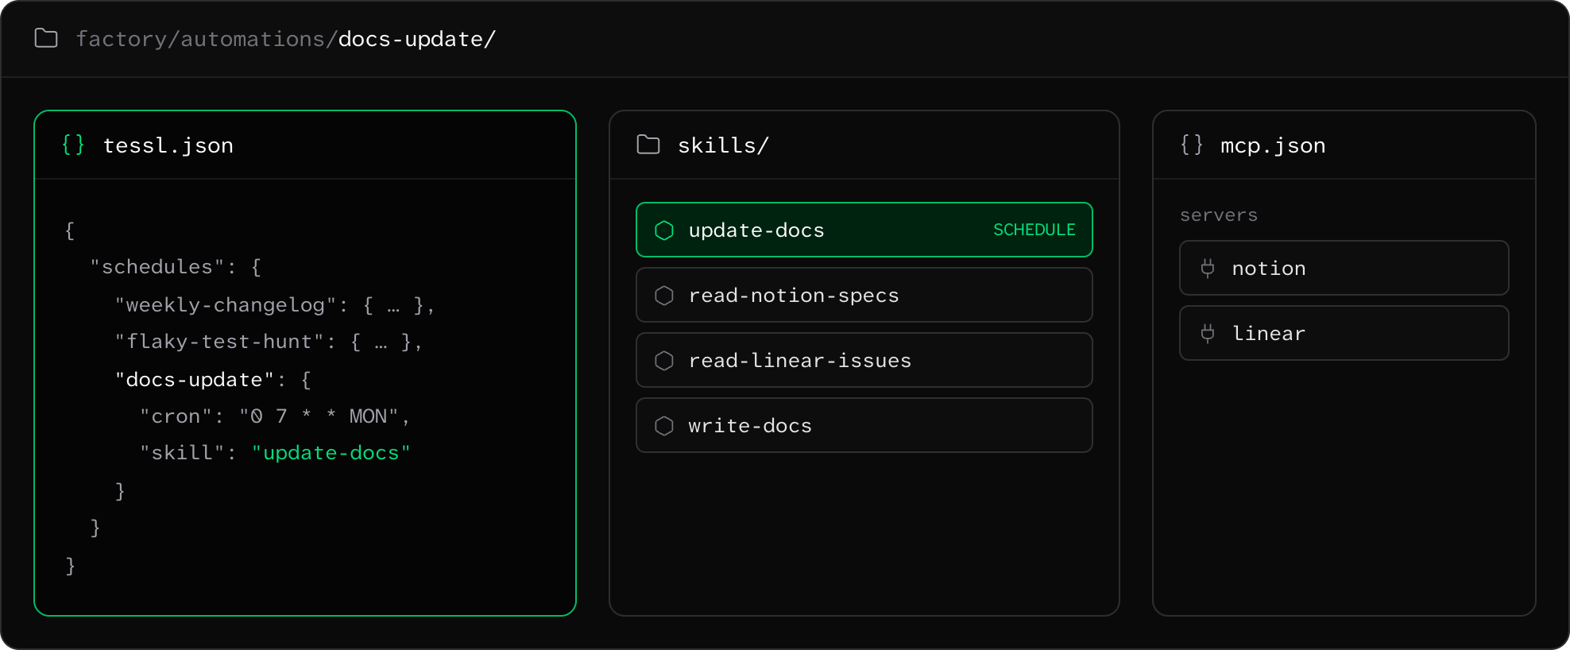Expand the collapsed "weekly-changelog" entry
Image resolution: width=1570 pixels, height=650 pixels.
275,305
